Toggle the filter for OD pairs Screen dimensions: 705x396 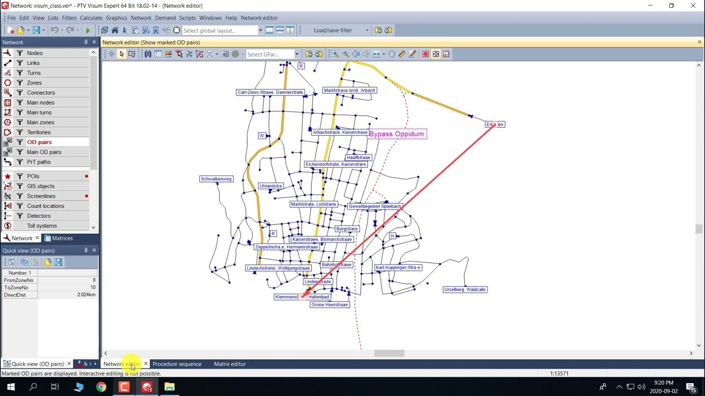click(x=19, y=142)
